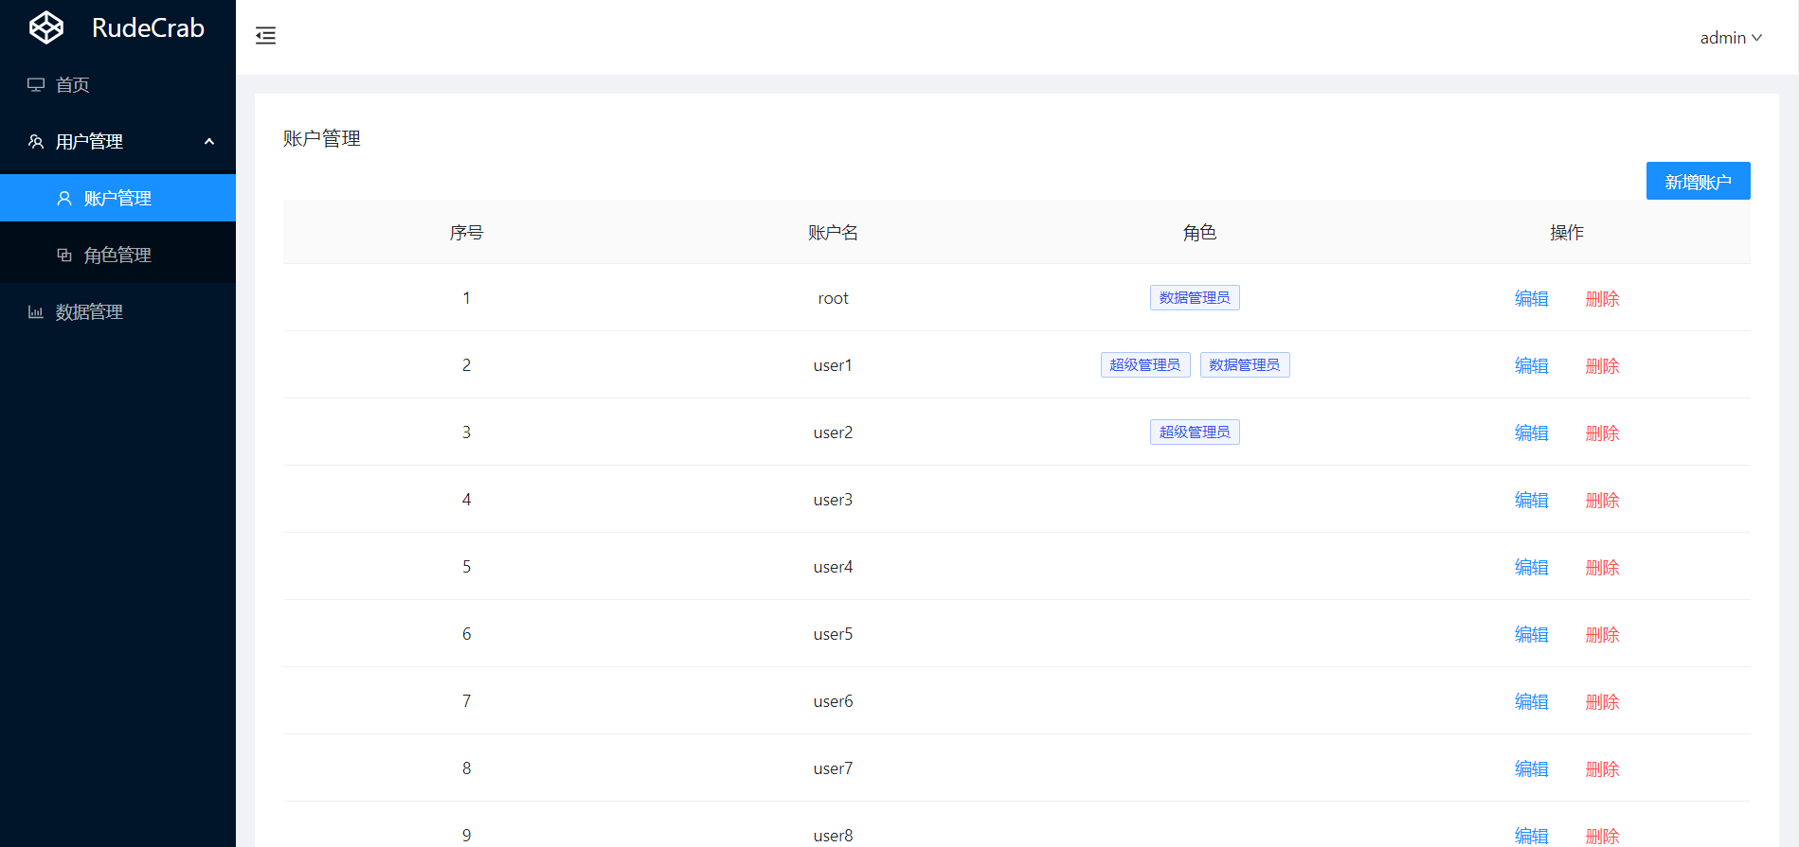
Task: Click the 操作 column header
Action: [x=1567, y=232]
